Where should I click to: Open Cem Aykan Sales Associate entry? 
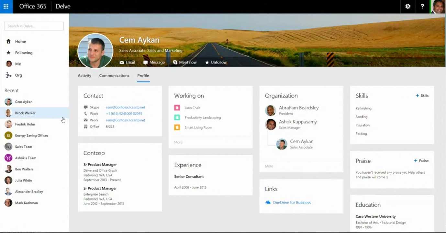[302, 144]
